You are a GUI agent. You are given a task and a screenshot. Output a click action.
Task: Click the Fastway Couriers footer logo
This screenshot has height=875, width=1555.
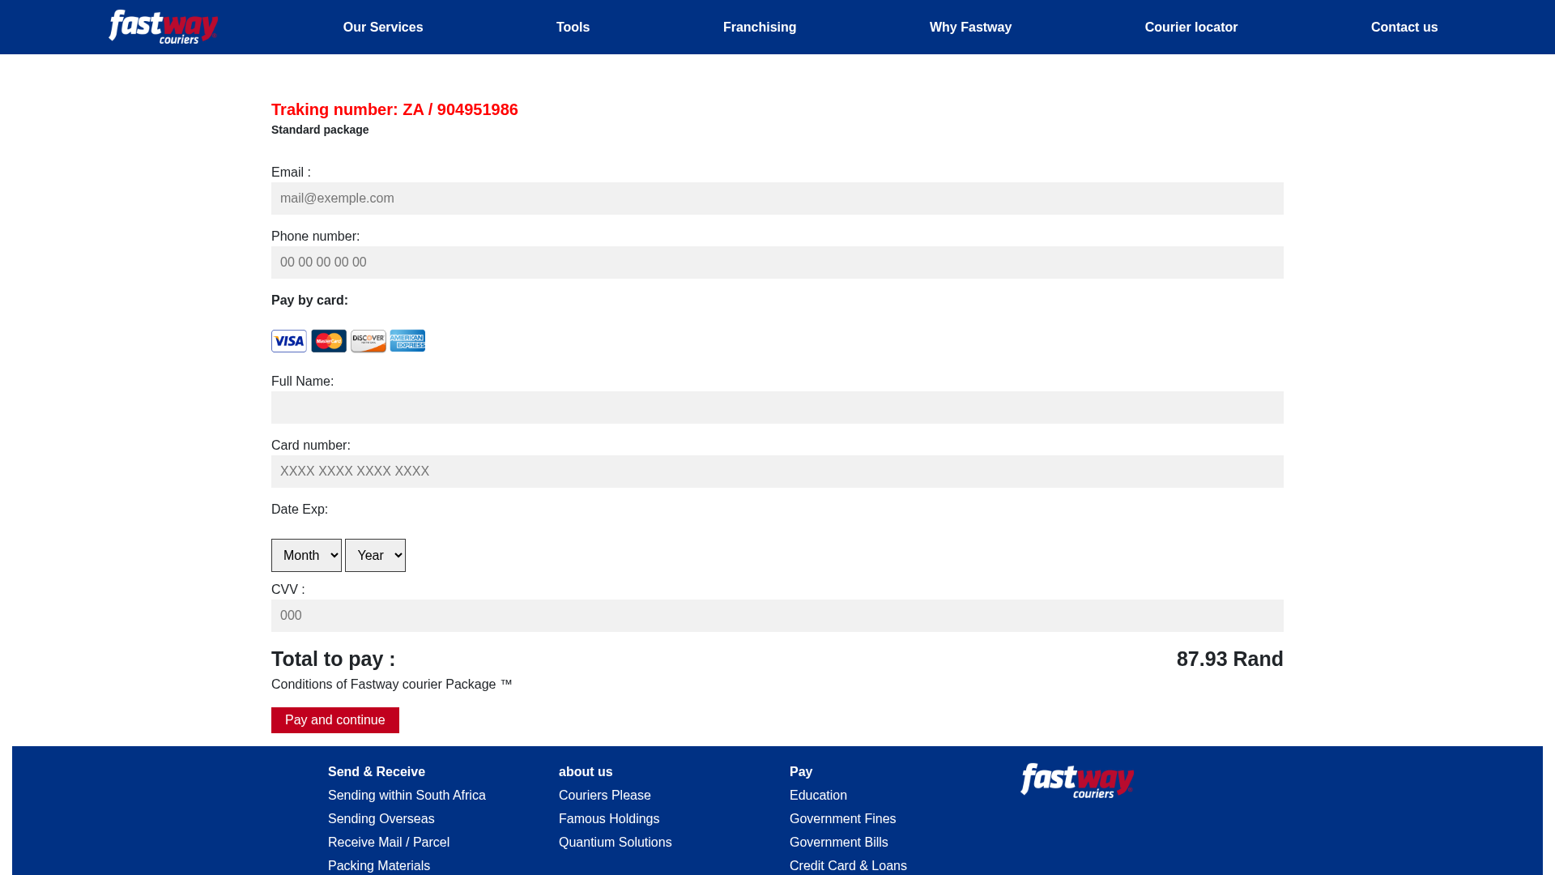point(1077,781)
